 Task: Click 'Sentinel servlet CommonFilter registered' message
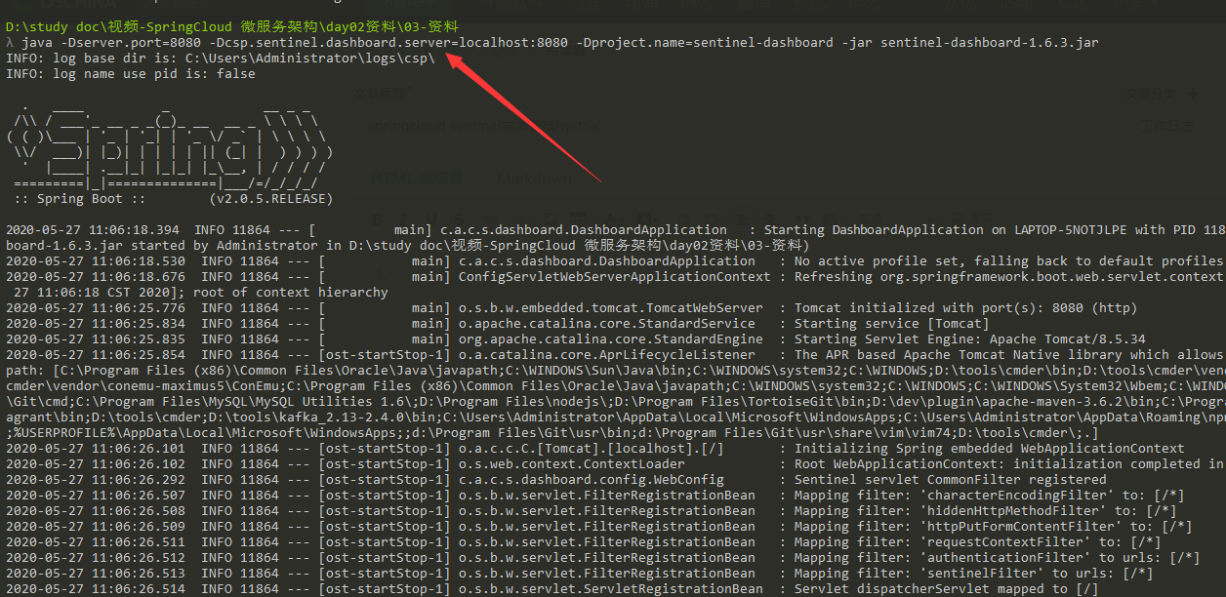(951, 480)
